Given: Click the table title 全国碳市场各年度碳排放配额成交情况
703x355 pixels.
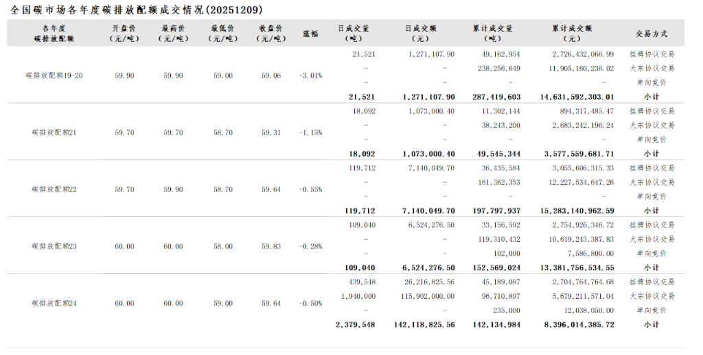Looking at the screenshot, I should [137, 10].
